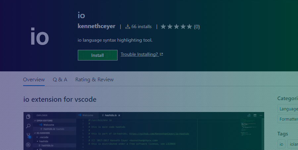Screen dimensions: 298x150
Task: Click the open preview icon in editor toolbar
Action: coord(249,115)
